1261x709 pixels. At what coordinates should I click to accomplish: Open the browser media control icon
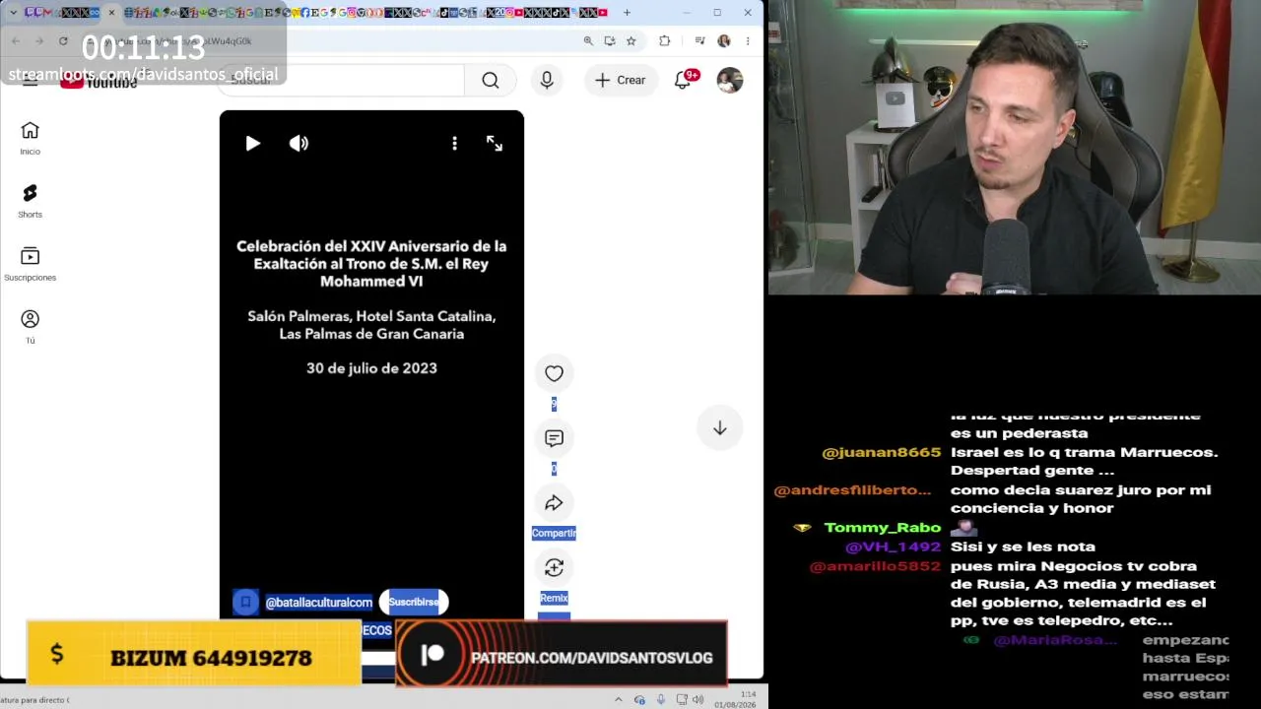[699, 41]
